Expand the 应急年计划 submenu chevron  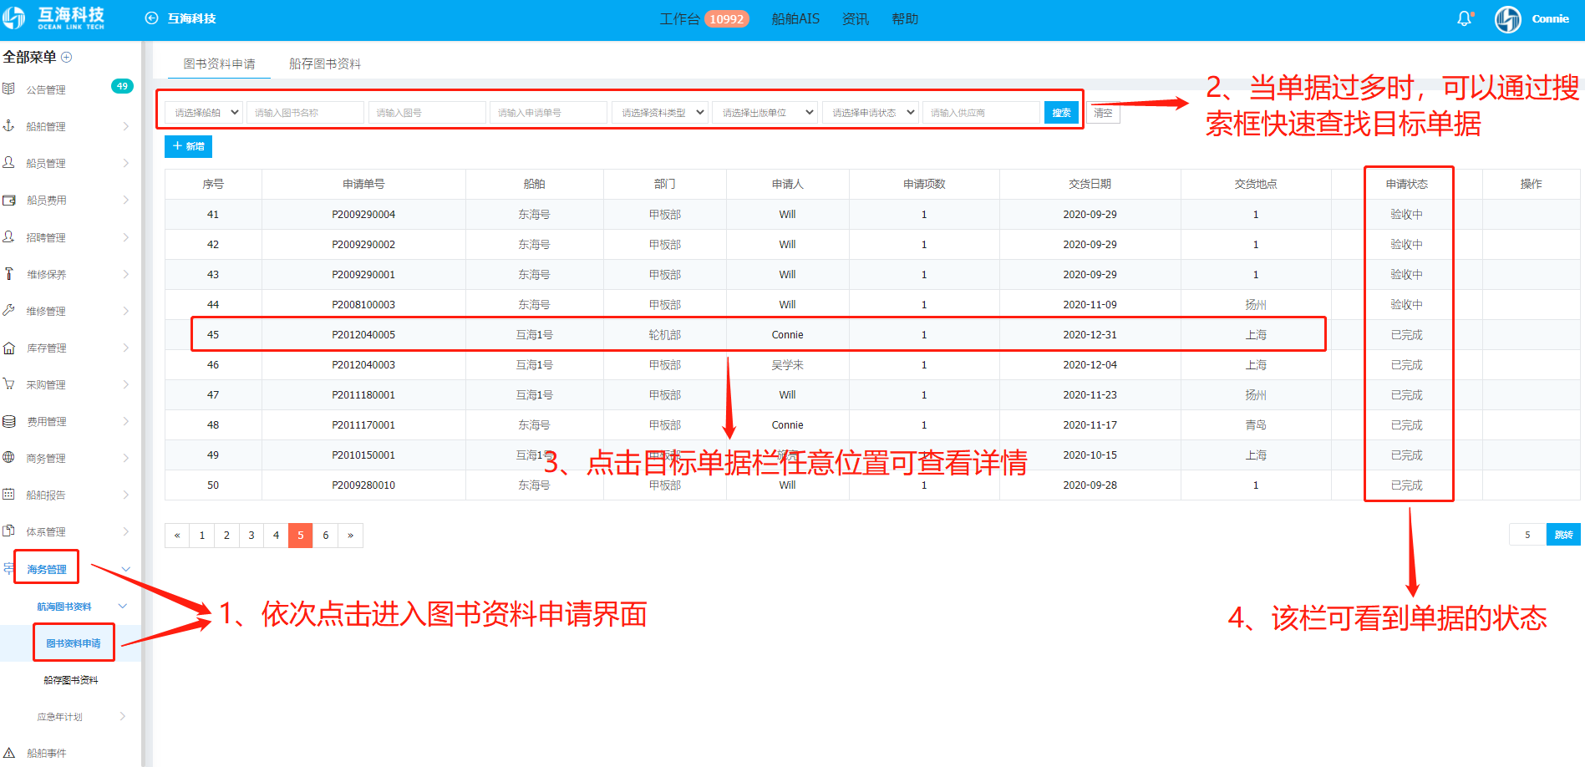123,716
